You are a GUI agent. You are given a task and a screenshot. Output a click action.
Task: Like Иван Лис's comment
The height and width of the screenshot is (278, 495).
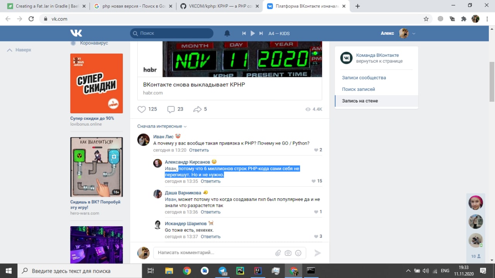point(316,150)
